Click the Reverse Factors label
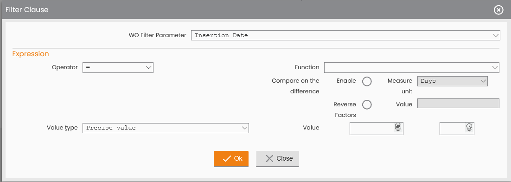Image resolution: width=511 pixels, height=182 pixels. [345, 110]
